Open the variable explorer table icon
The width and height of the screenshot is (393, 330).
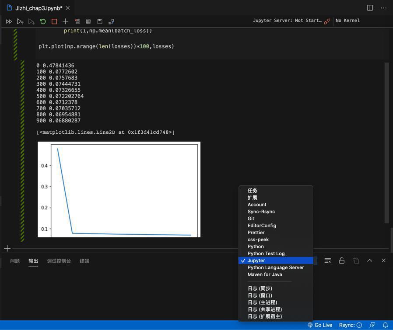pos(88,21)
